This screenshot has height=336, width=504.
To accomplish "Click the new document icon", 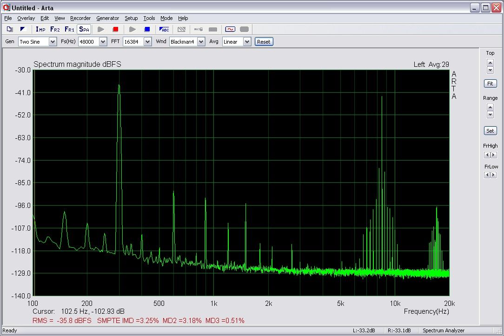I will tap(9, 29).
